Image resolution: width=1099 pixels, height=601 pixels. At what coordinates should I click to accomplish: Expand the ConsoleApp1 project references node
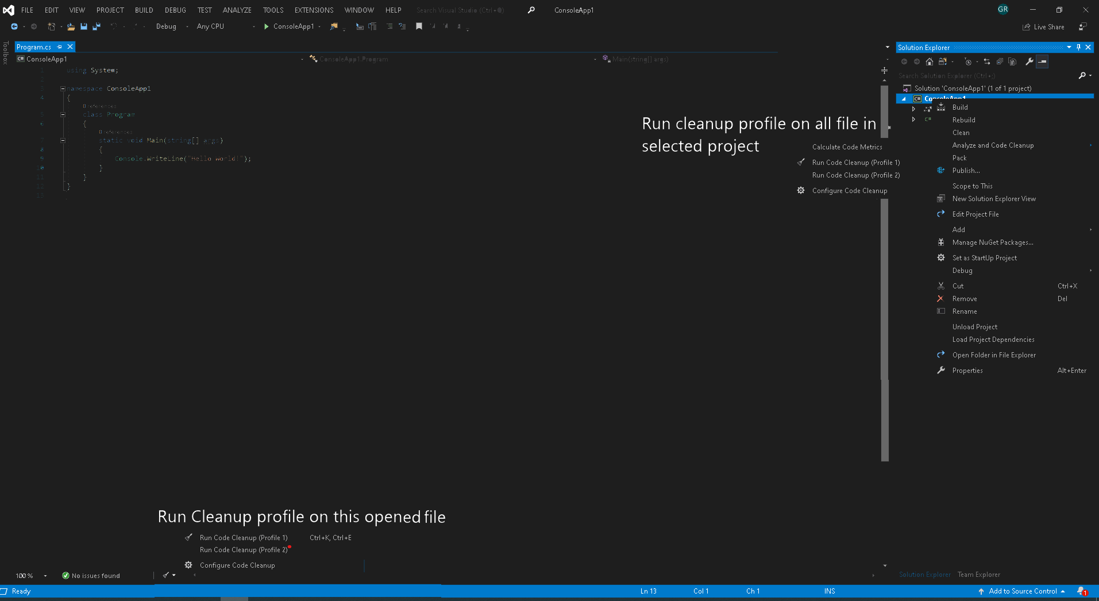(x=913, y=109)
